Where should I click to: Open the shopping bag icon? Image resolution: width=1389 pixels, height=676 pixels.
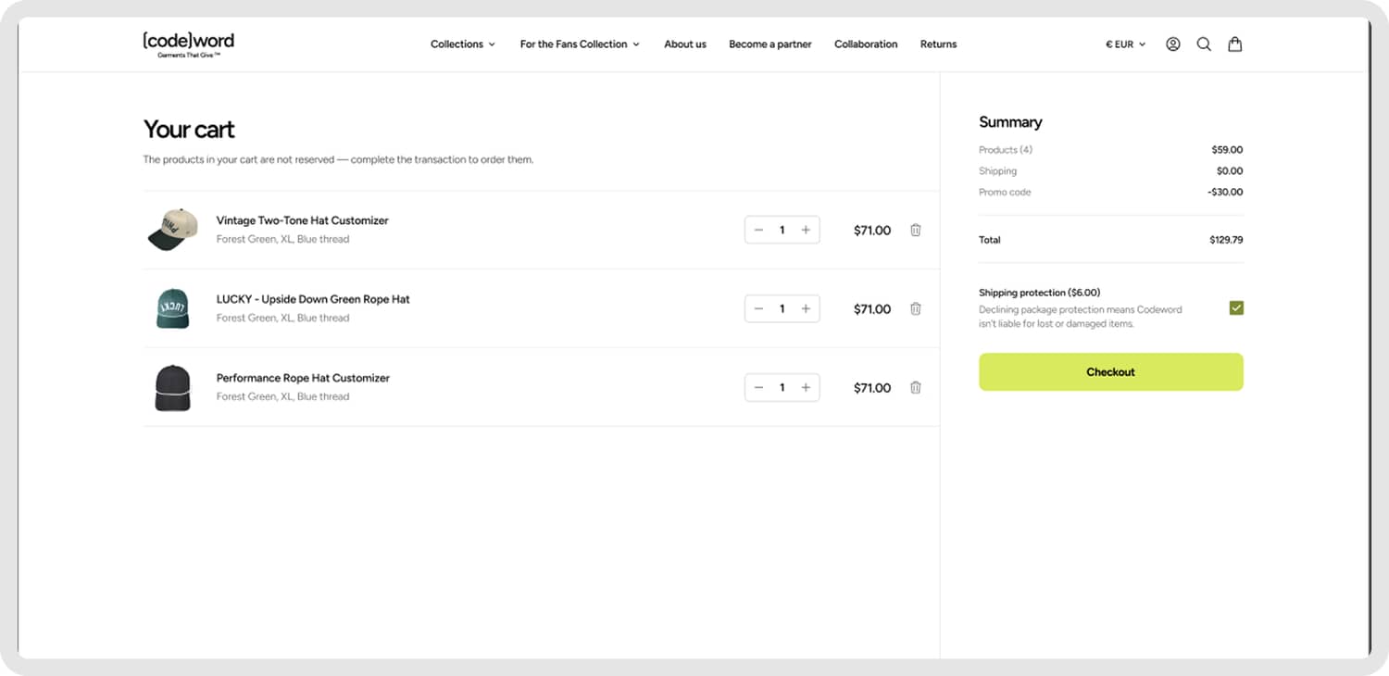tap(1235, 44)
